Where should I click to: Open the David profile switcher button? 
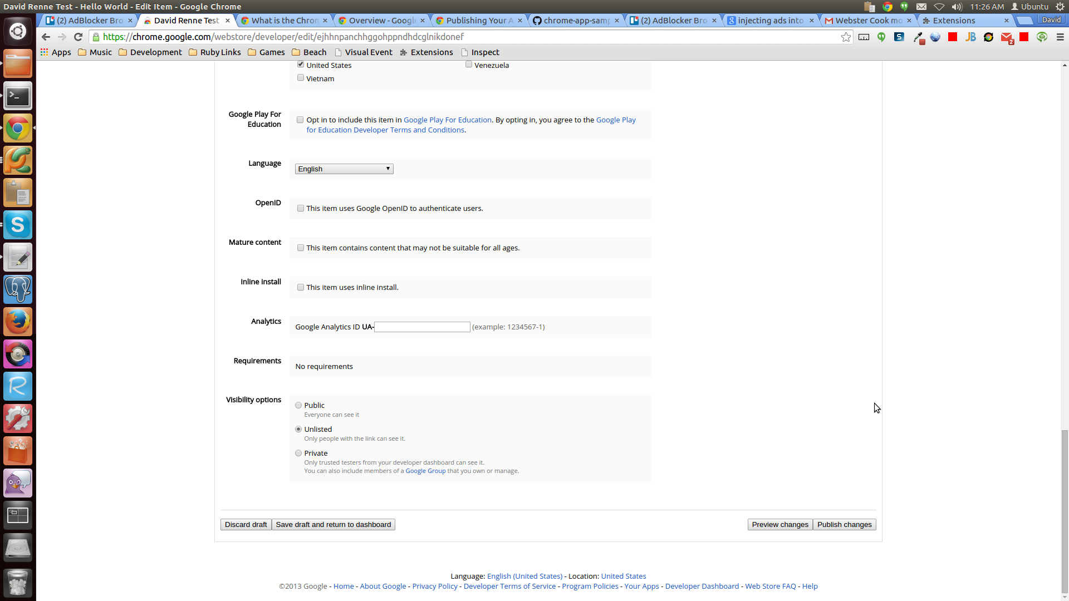pyautogui.click(x=1051, y=20)
